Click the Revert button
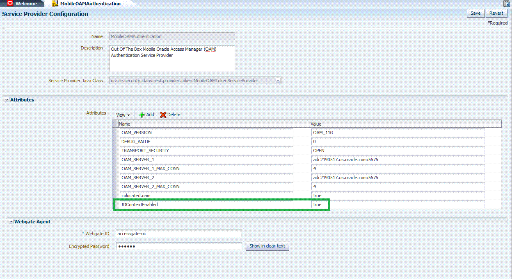This screenshot has height=279, width=512. pos(496,13)
